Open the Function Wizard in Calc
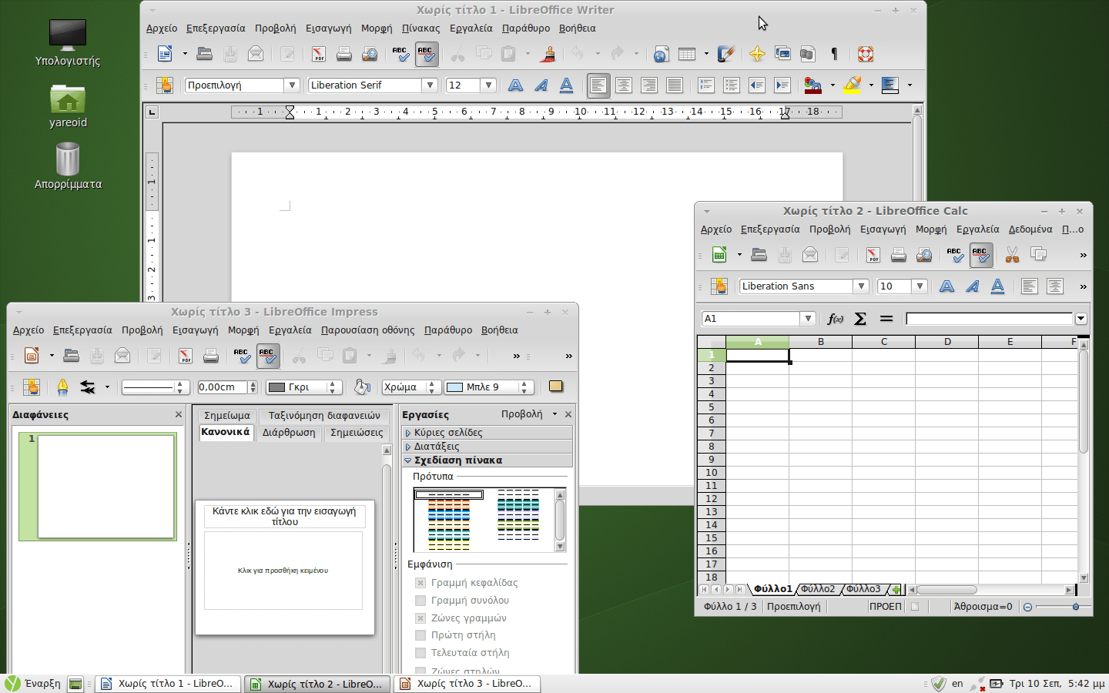The height and width of the screenshot is (693, 1109). point(835,319)
